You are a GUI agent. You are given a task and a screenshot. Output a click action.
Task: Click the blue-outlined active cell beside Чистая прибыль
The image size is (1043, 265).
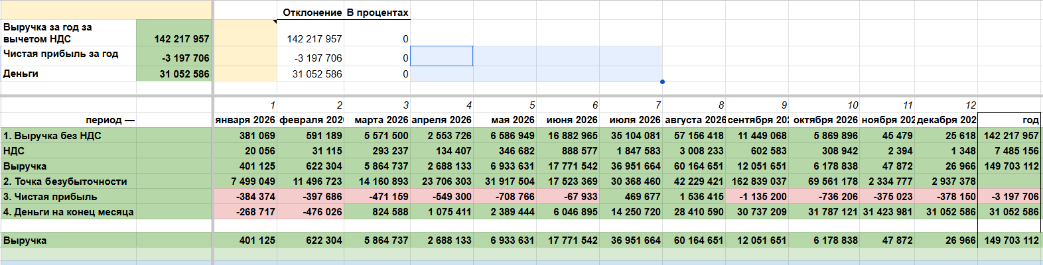(442, 56)
